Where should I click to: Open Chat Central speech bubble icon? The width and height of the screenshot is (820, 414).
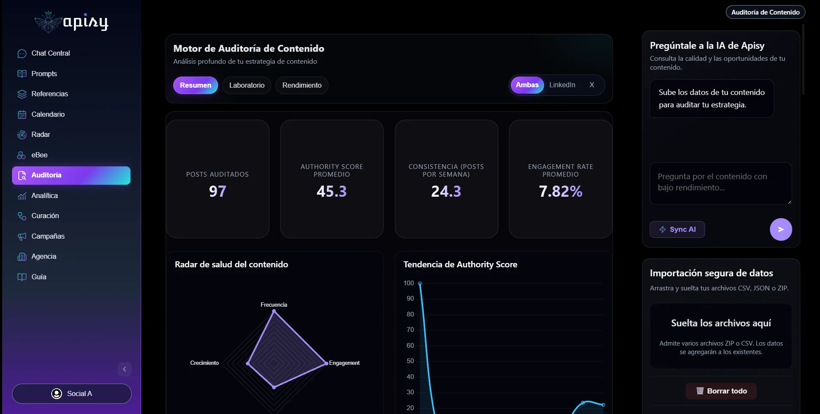(22, 53)
